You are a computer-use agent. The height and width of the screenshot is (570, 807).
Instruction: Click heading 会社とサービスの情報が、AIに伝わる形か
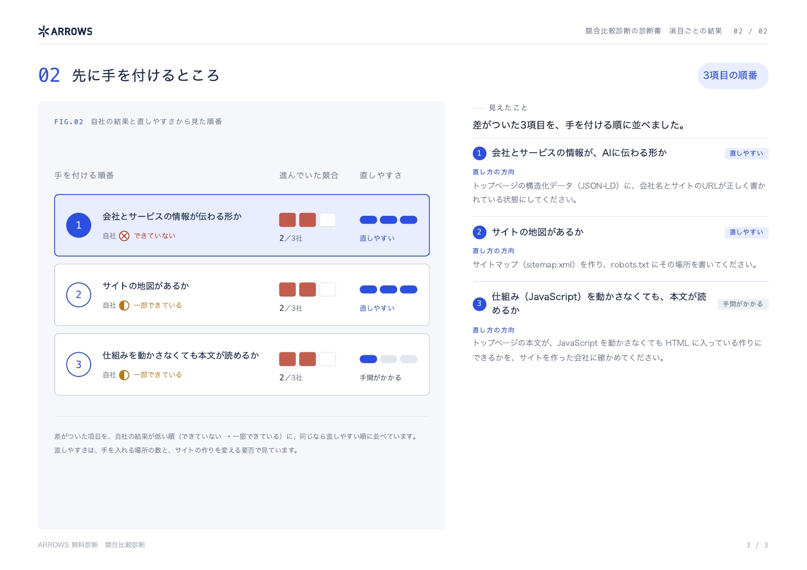(x=579, y=153)
